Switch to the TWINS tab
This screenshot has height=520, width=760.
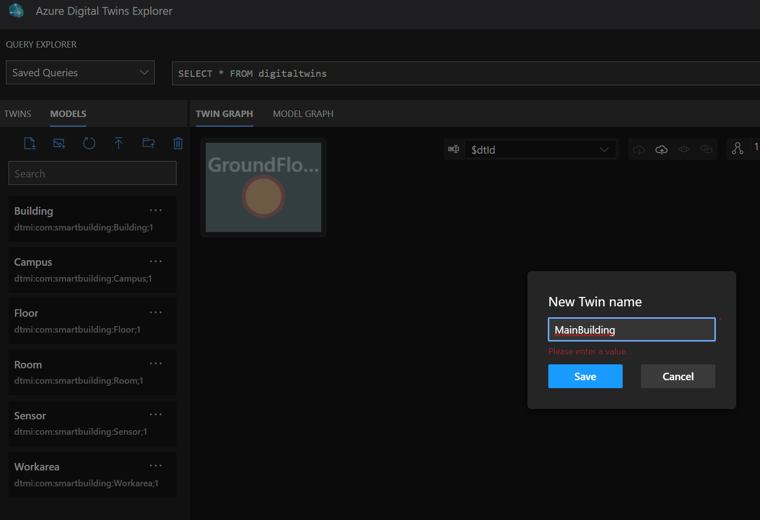point(18,114)
